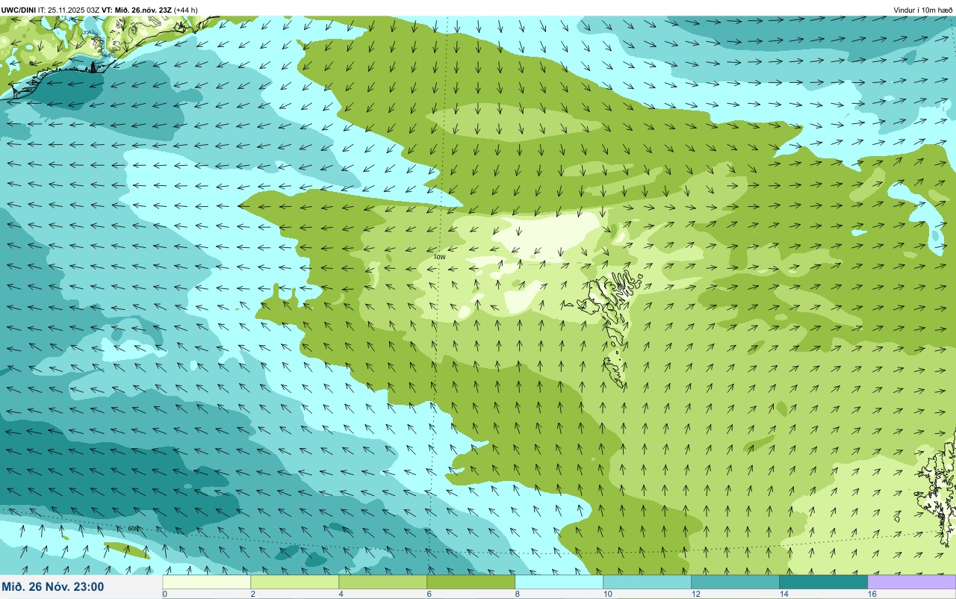The height and width of the screenshot is (599, 956).
Task: Click the '60N' latitude label on map
Action: (133, 529)
